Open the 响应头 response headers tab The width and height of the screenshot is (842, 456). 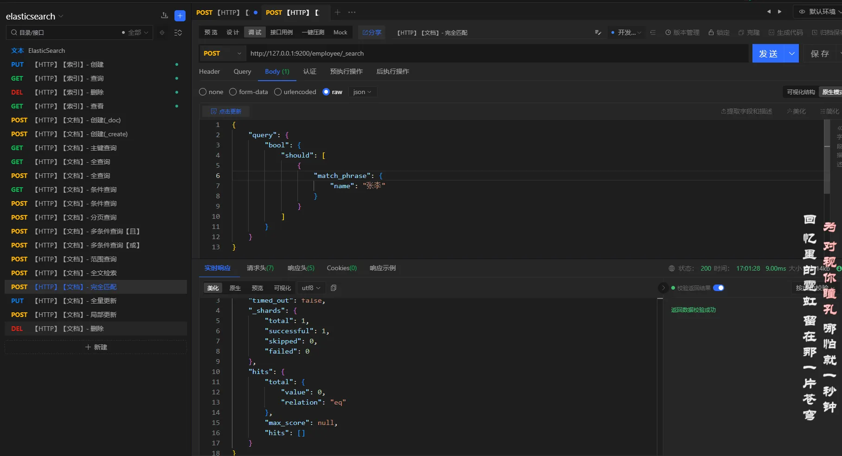coord(301,268)
